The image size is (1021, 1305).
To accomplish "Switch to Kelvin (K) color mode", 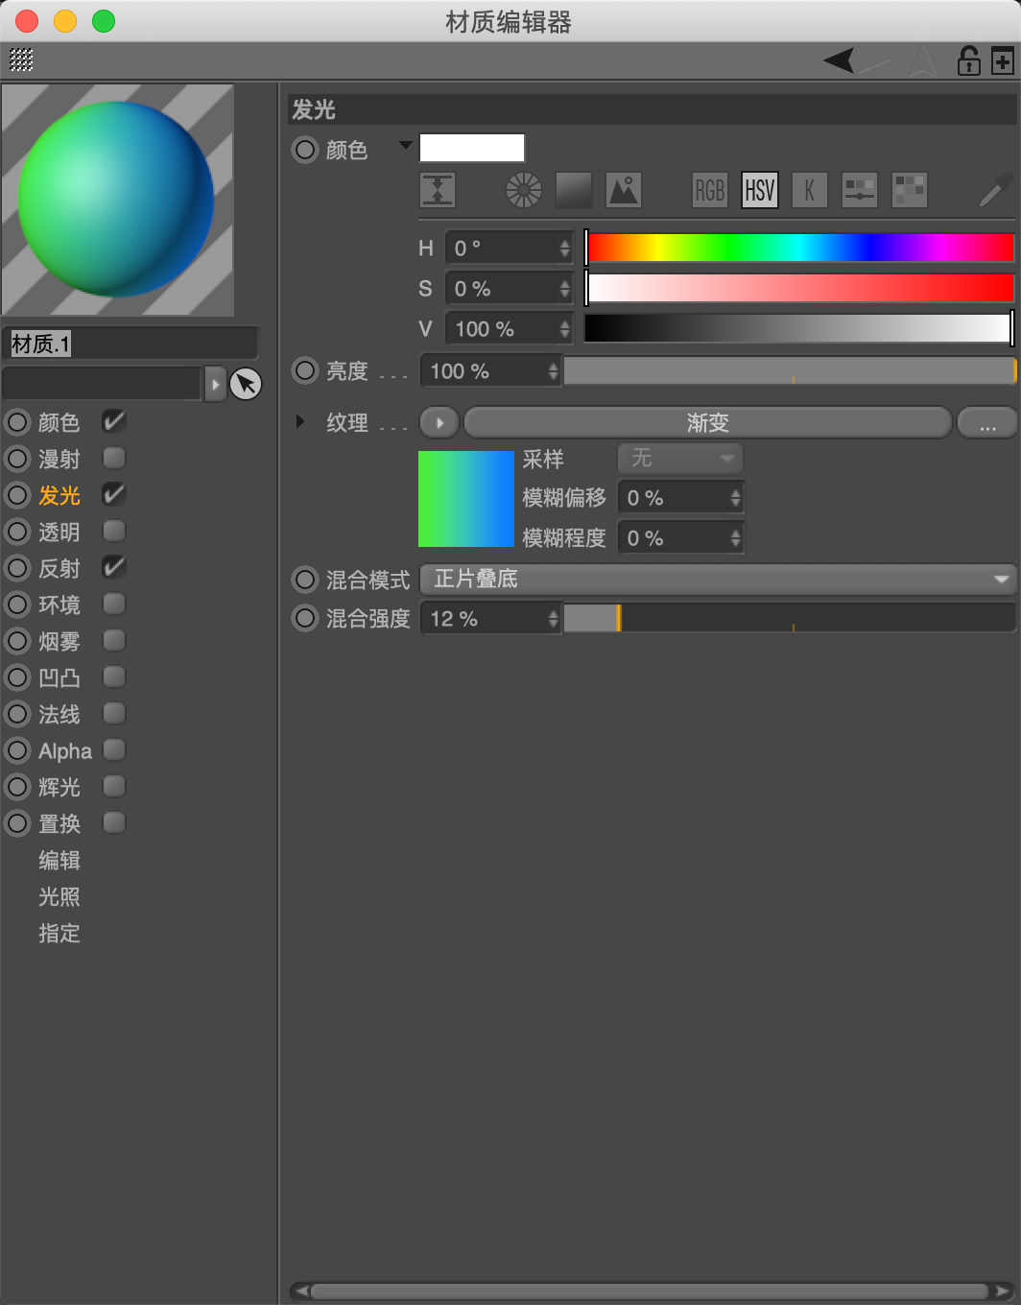I will coord(810,190).
